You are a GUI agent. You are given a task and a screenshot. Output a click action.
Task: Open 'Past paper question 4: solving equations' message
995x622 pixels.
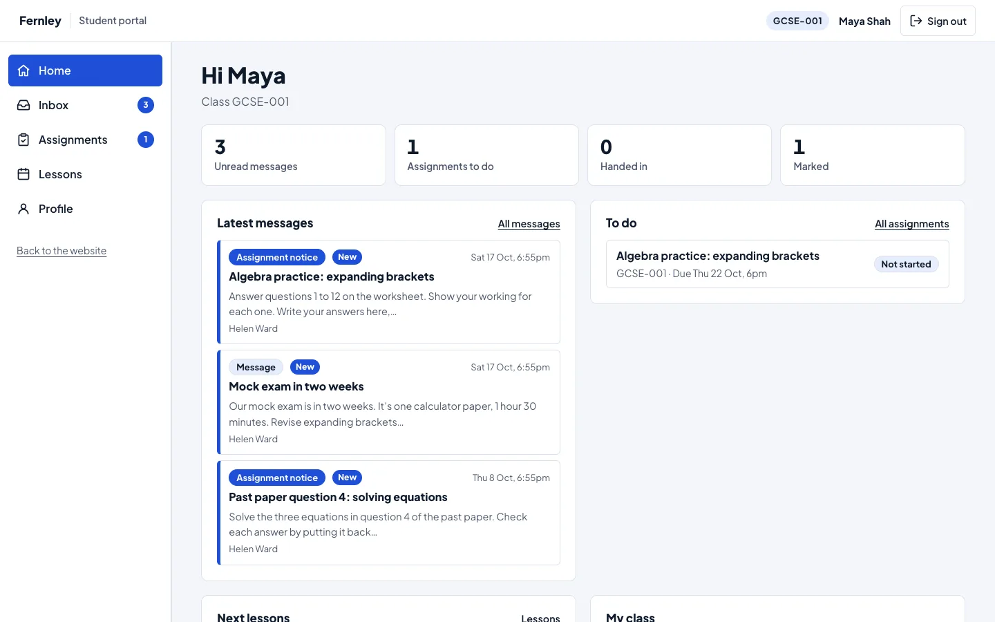point(388,513)
